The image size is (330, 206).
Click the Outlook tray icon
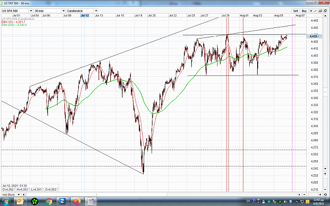click(x=307, y=202)
